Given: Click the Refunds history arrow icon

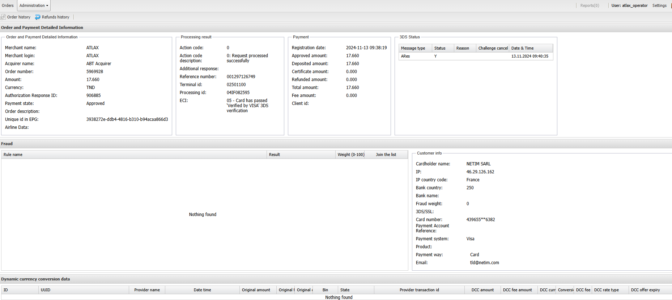Looking at the screenshot, I should pyautogui.click(x=38, y=17).
